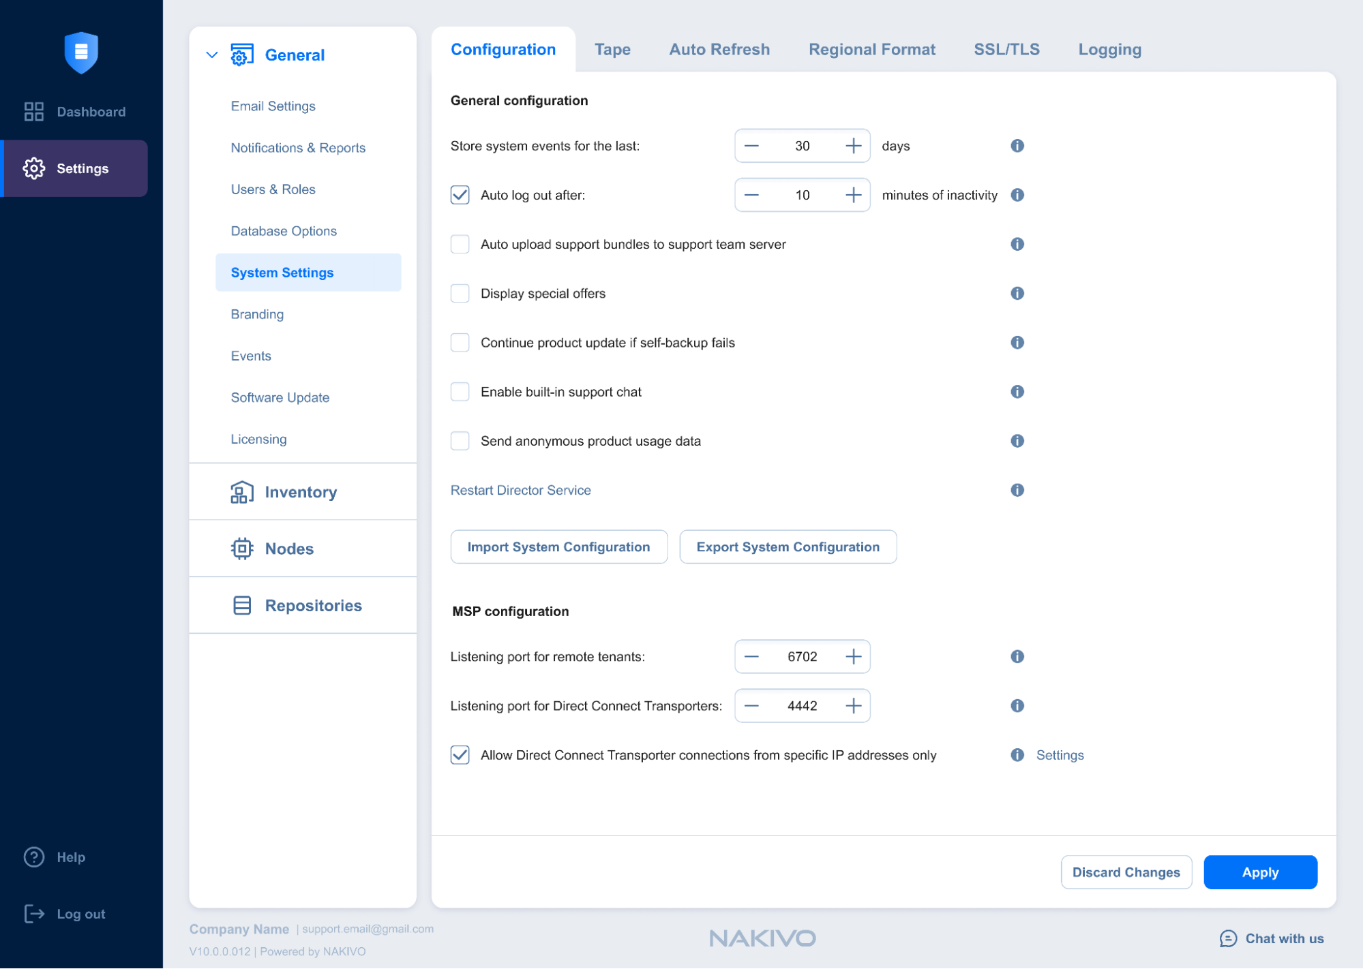
Task: Uncheck the Auto log out after checkbox
Action: tap(460, 195)
